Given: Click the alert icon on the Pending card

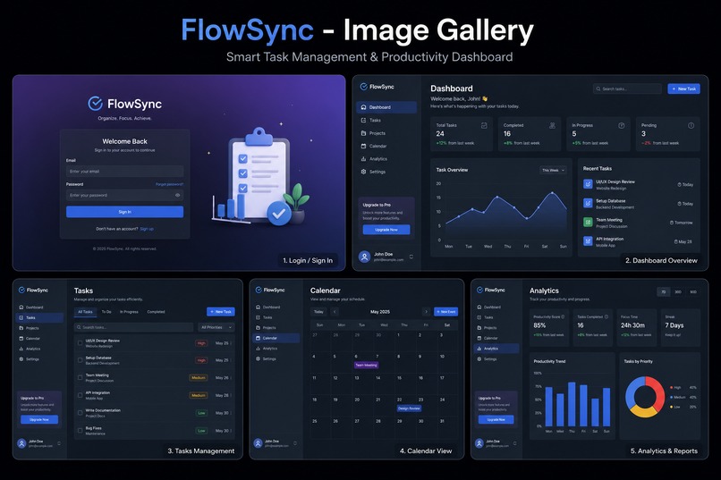Looking at the screenshot, I should point(691,125).
